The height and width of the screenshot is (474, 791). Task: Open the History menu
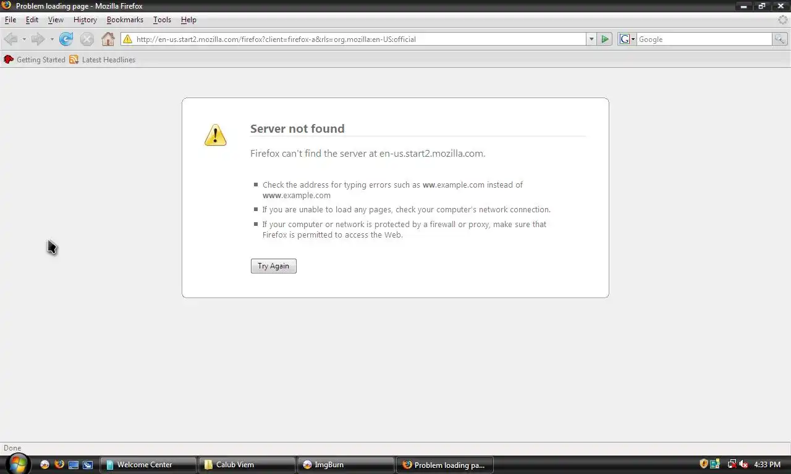85,20
